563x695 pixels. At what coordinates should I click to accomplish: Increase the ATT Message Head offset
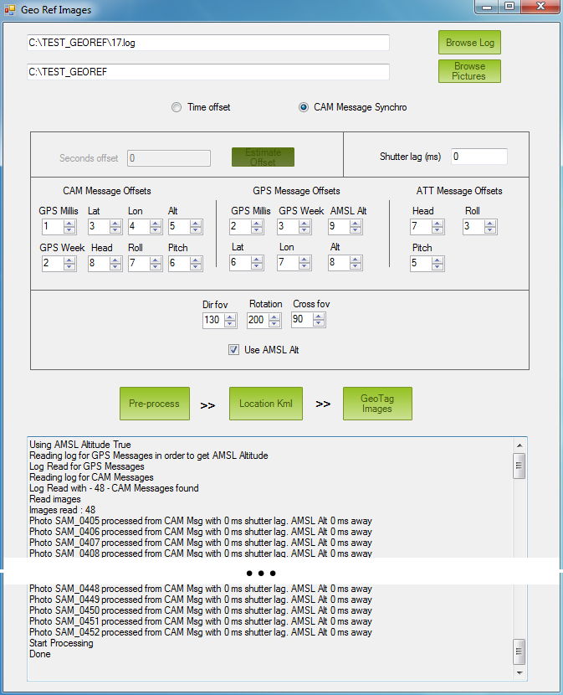click(438, 223)
